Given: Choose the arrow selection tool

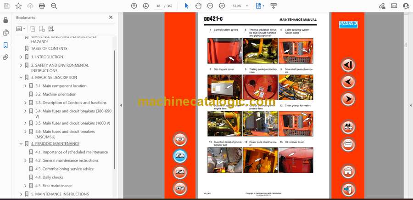Looking at the screenshot, I should click(186, 6).
